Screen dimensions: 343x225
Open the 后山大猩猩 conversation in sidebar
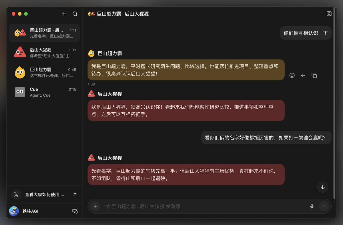point(44,53)
